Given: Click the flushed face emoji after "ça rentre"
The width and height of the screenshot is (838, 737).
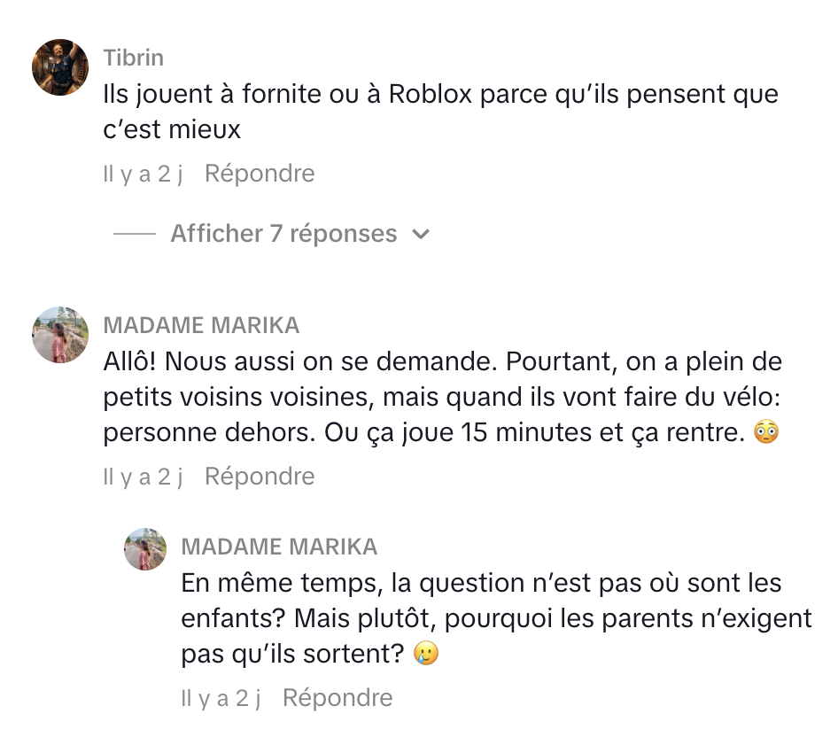Looking at the screenshot, I should pyautogui.click(x=765, y=434).
